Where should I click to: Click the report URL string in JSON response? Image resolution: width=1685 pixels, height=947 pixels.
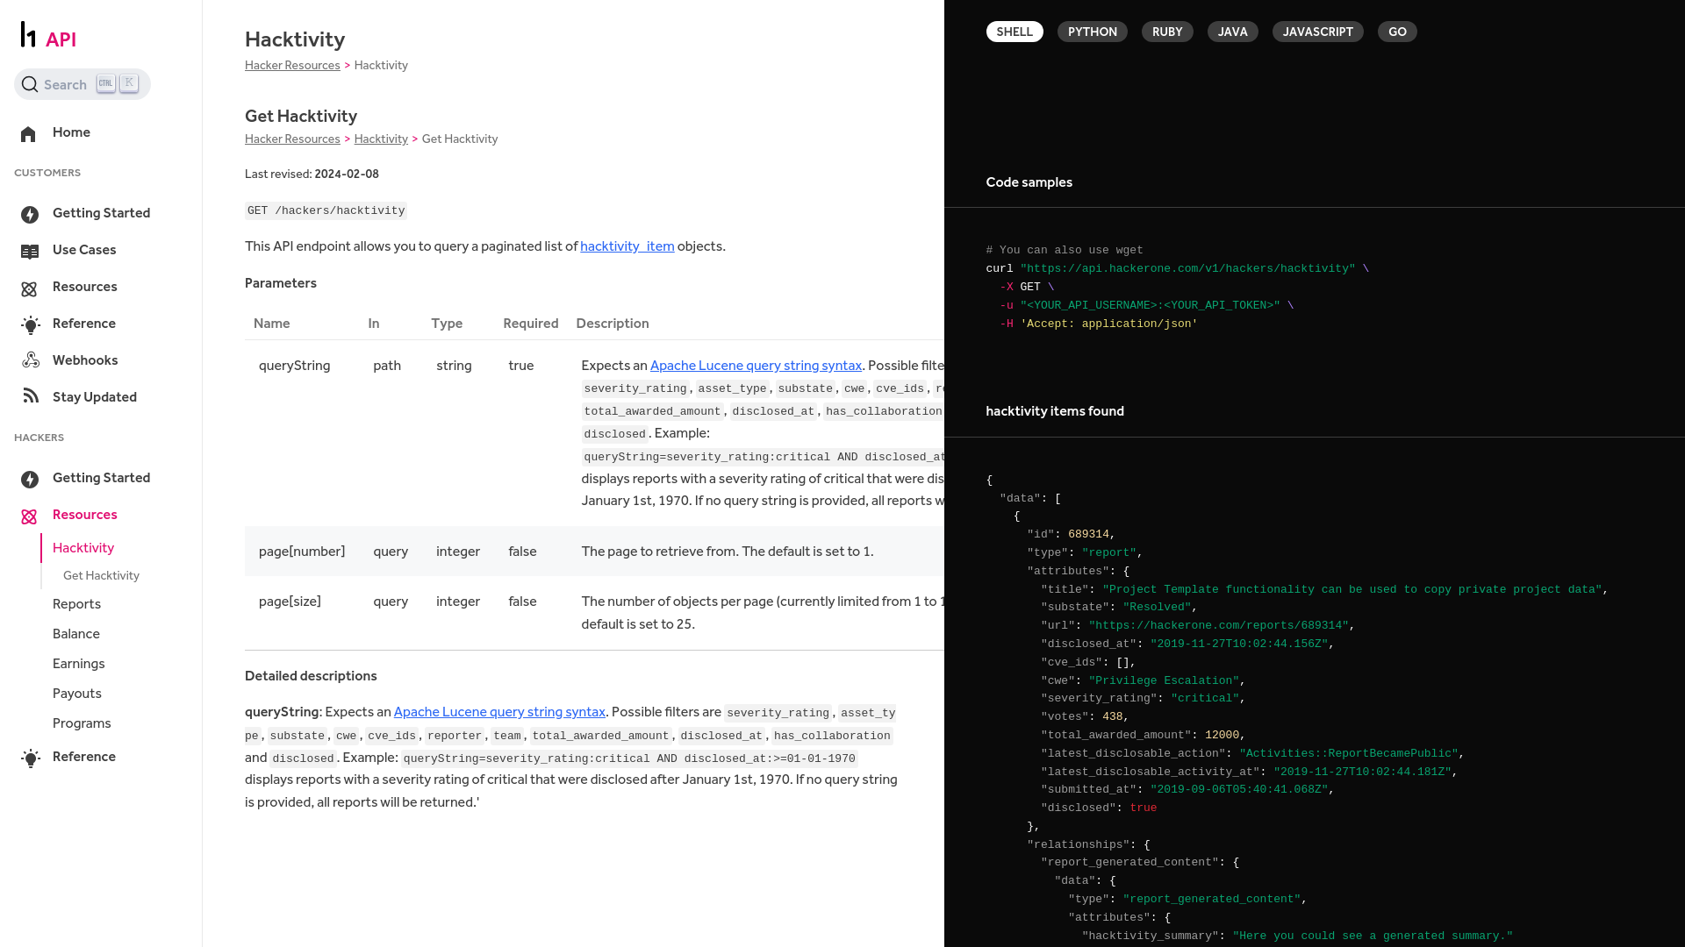1220,625
